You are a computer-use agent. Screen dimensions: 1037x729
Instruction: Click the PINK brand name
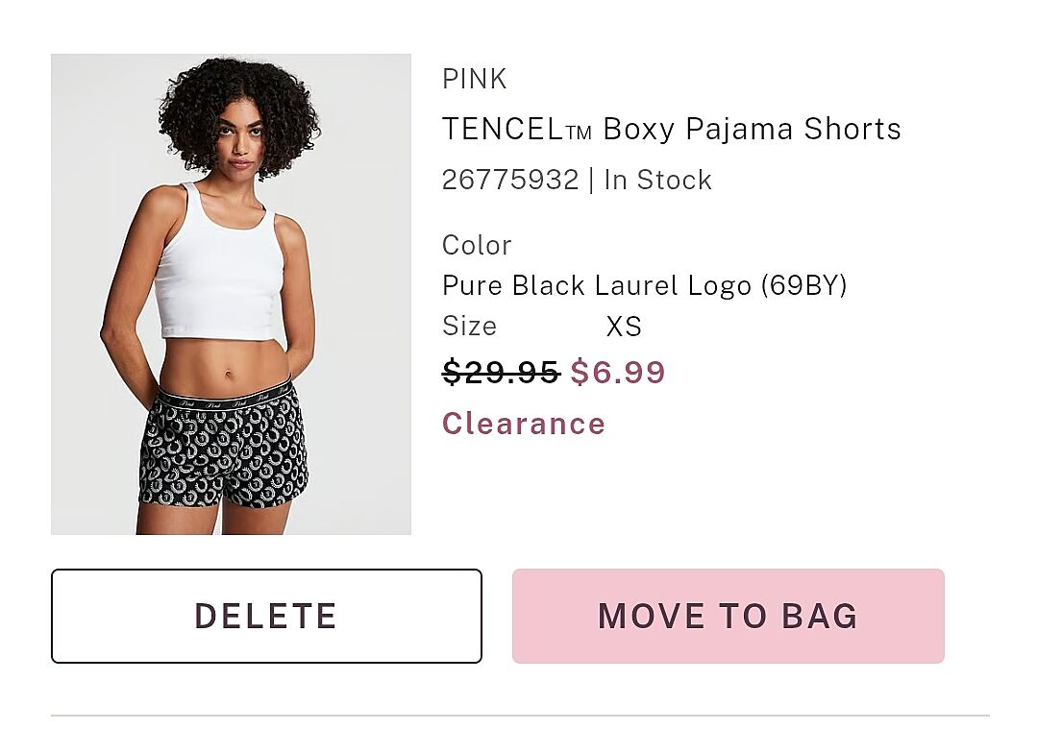pyautogui.click(x=474, y=79)
